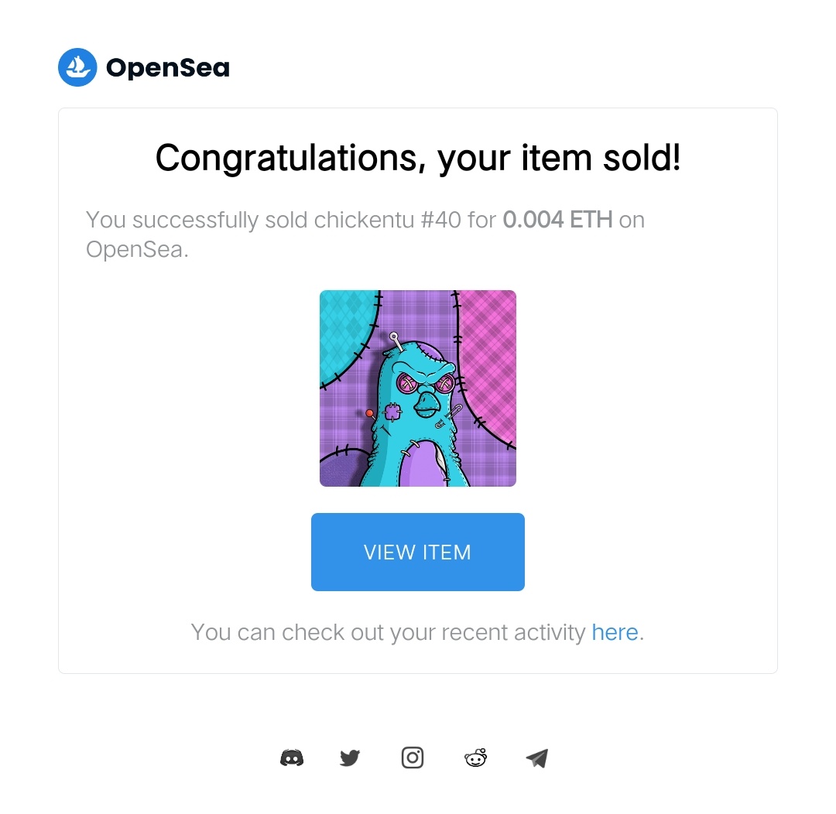This screenshot has height=814, width=836.
Task: Select the 'Congratulations, your item sold!' heading
Action: tap(417, 159)
